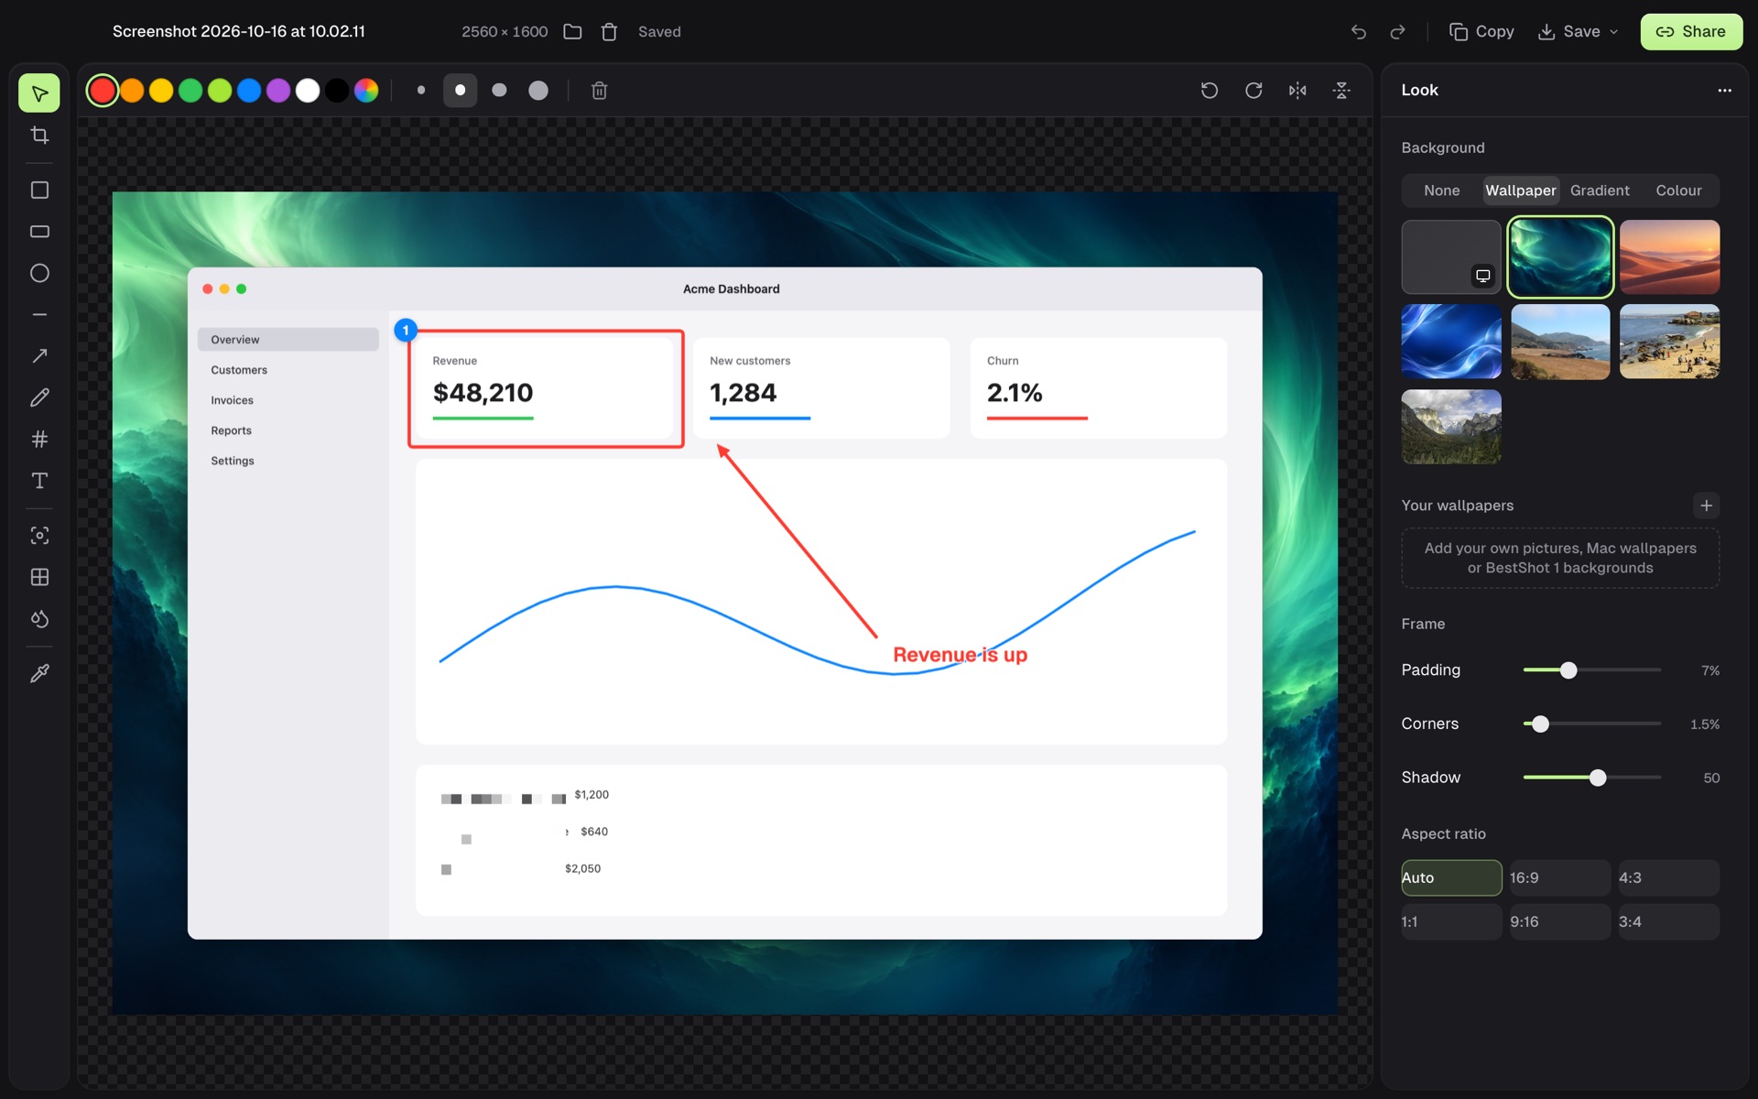1758x1099 pixels.
Task: Redo the last edit
Action: [x=1397, y=32]
